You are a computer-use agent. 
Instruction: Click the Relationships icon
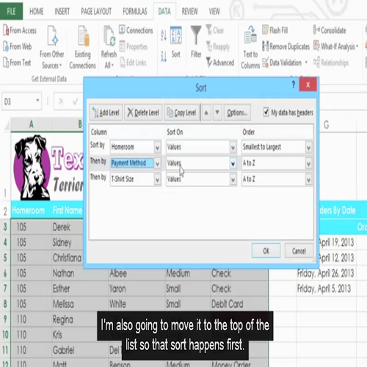pos(316,62)
